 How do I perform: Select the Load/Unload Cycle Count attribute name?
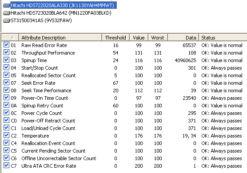(48, 128)
